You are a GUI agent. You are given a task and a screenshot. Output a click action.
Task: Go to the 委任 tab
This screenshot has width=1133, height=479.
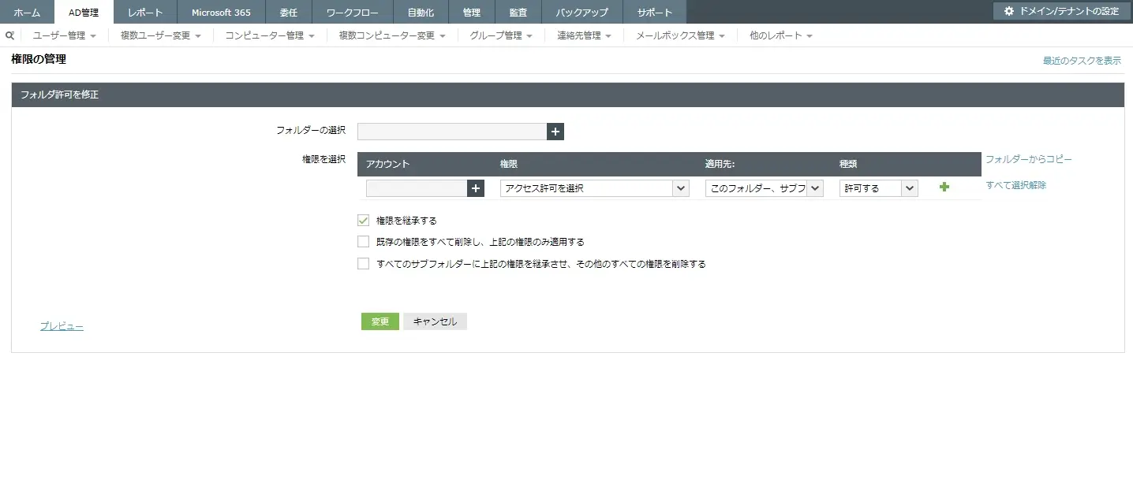[289, 12]
